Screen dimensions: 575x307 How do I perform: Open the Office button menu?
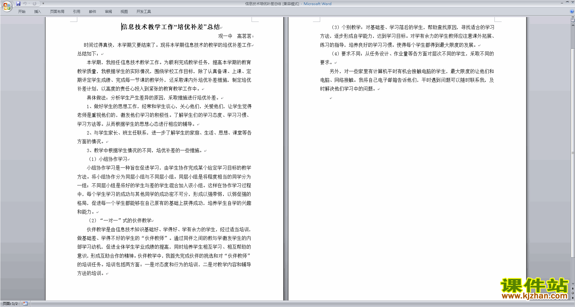coord(7,6)
